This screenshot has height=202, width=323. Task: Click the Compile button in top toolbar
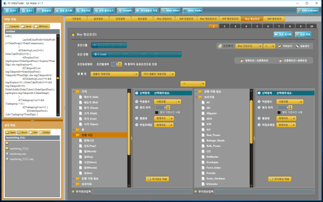point(125,10)
